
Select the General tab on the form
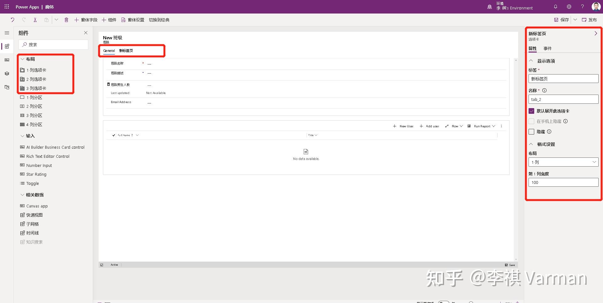pos(109,51)
